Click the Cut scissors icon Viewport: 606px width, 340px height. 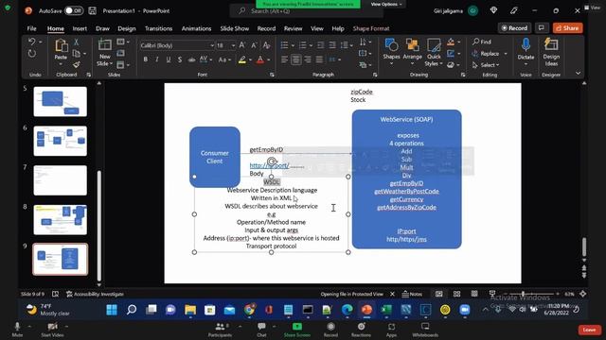coord(77,42)
